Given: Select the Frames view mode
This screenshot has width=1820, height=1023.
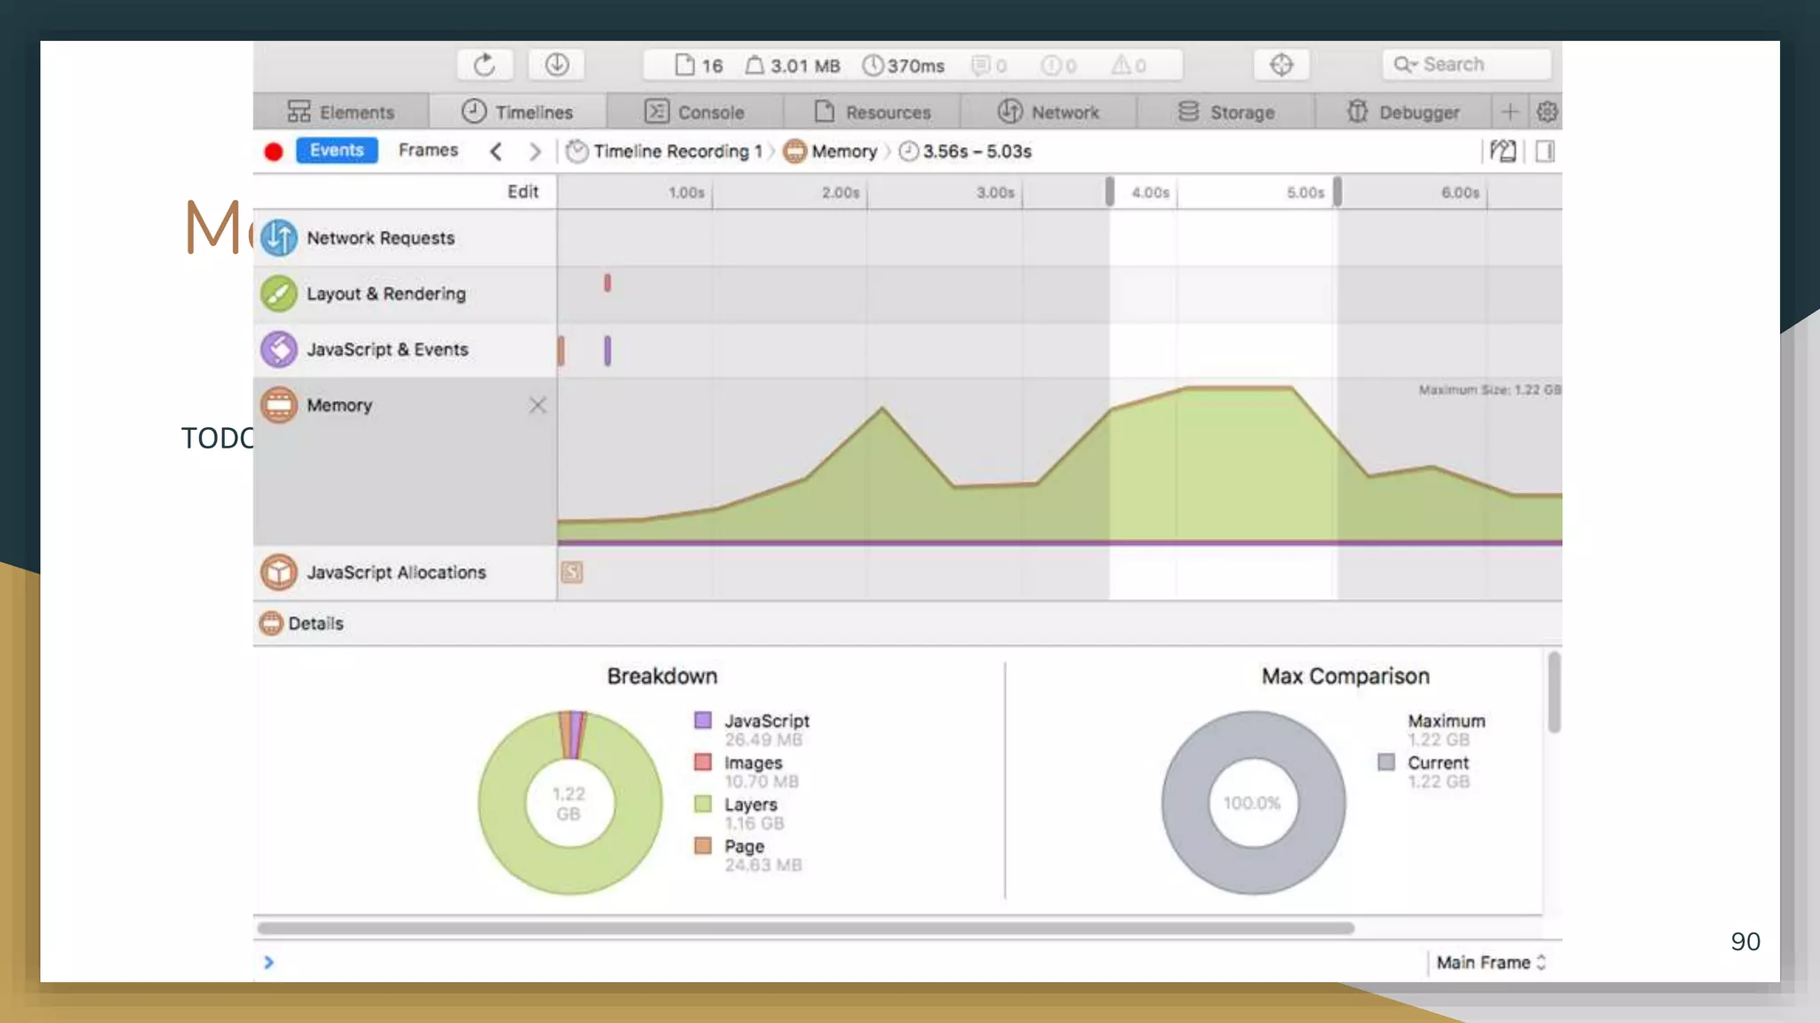Looking at the screenshot, I should coord(428,151).
